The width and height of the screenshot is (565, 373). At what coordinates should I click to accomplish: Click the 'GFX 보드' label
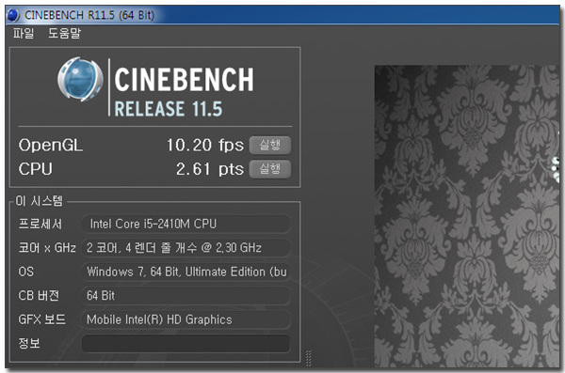[42, 319]
